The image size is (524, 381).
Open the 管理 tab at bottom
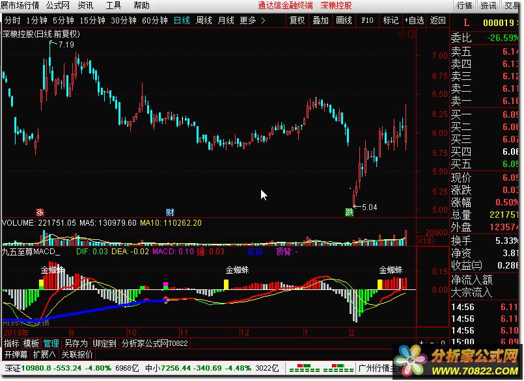[51, 343]
